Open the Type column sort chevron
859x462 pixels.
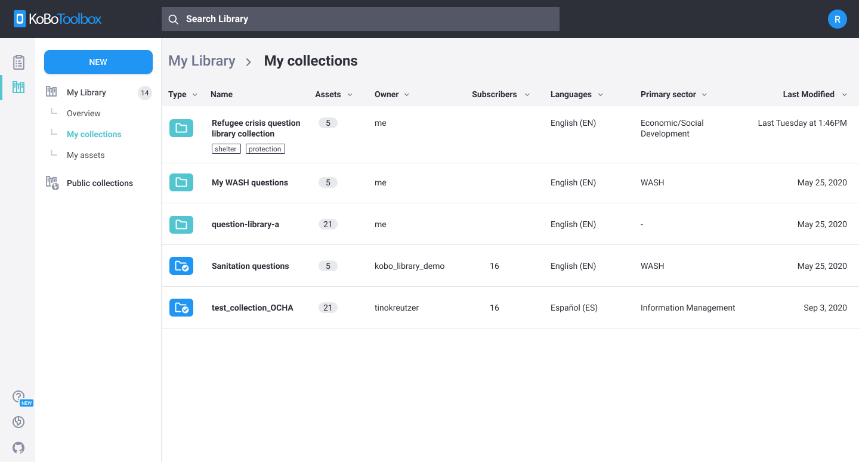(x=195, y=94)
